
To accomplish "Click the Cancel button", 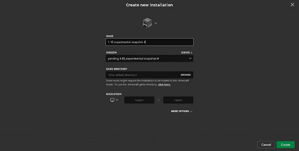I will pyautogui.click(x=266, y=145).
